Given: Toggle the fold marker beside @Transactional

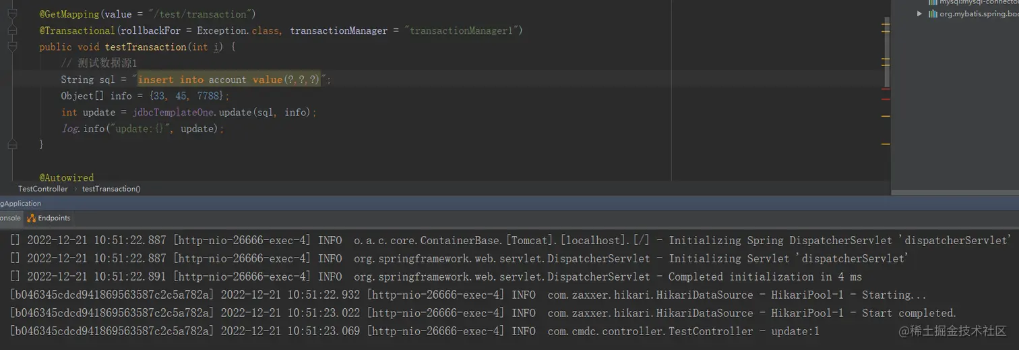Looking at the screenshot, I should coord(12,30).
